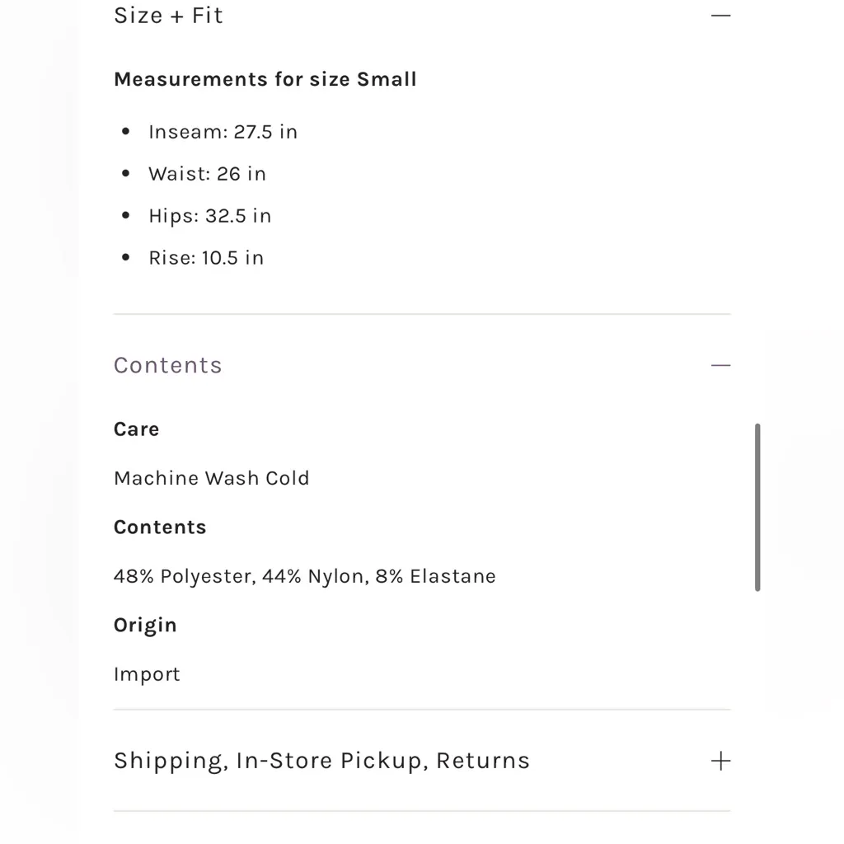844x844 pixels.
Task: Click the Hips: 32.5 in measurement
Action: point(209,216)
